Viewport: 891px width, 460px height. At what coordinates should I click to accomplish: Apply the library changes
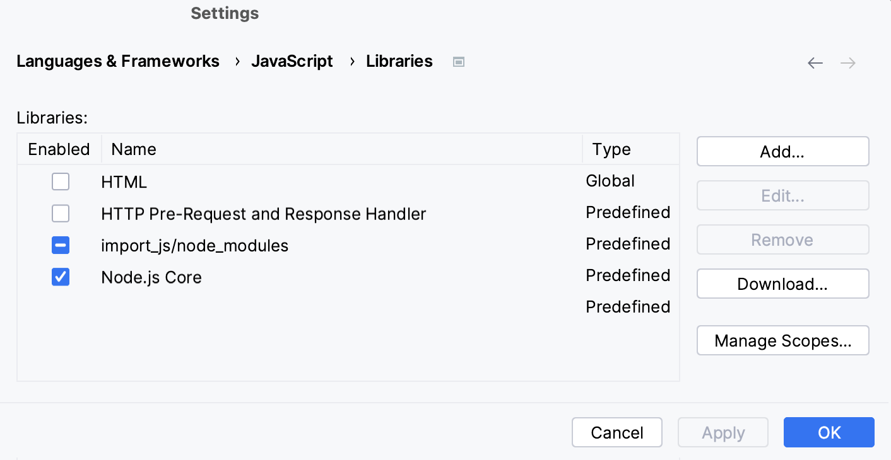(723, 432)
